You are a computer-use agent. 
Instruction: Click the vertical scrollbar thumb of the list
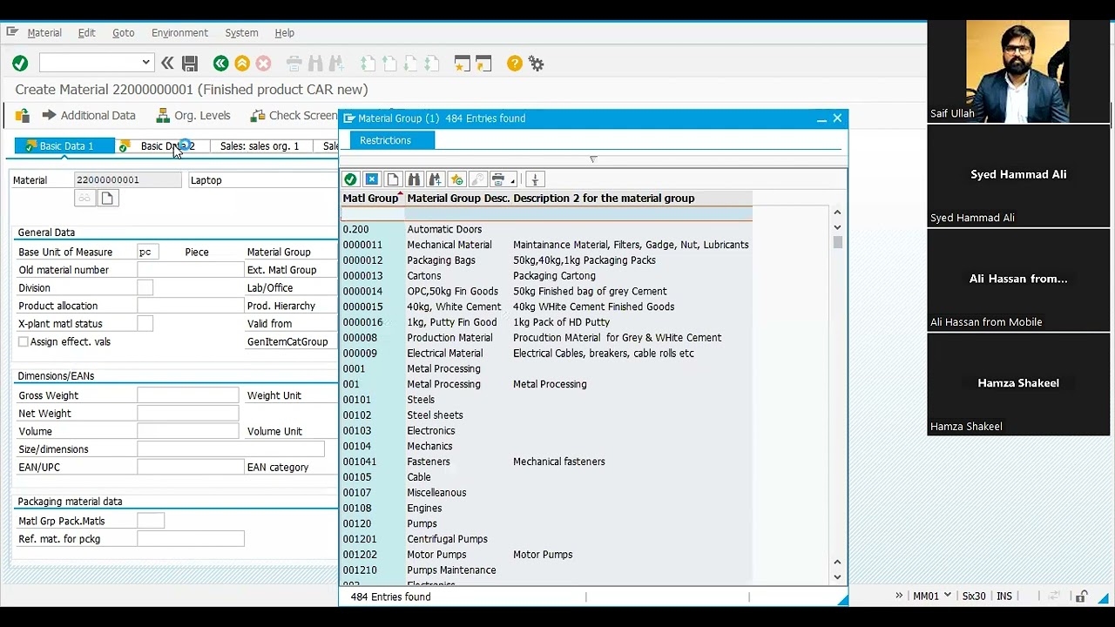pyautogui.click(x=837, y=242)
